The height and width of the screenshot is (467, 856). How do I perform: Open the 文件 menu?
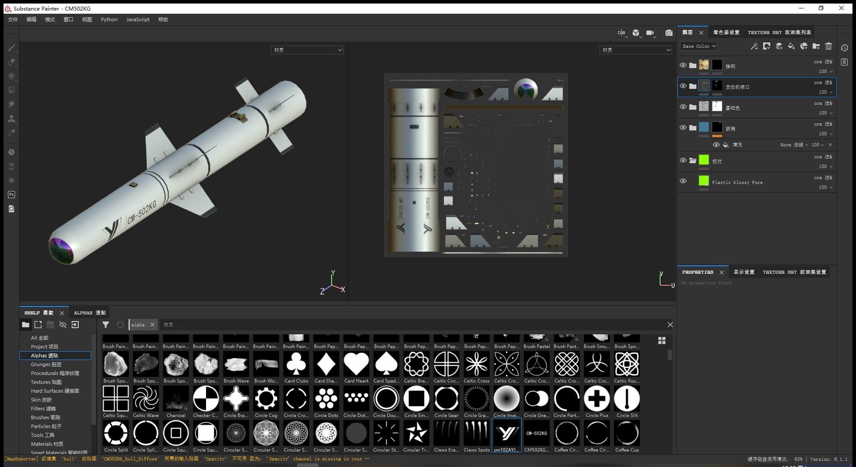(13, 19)
